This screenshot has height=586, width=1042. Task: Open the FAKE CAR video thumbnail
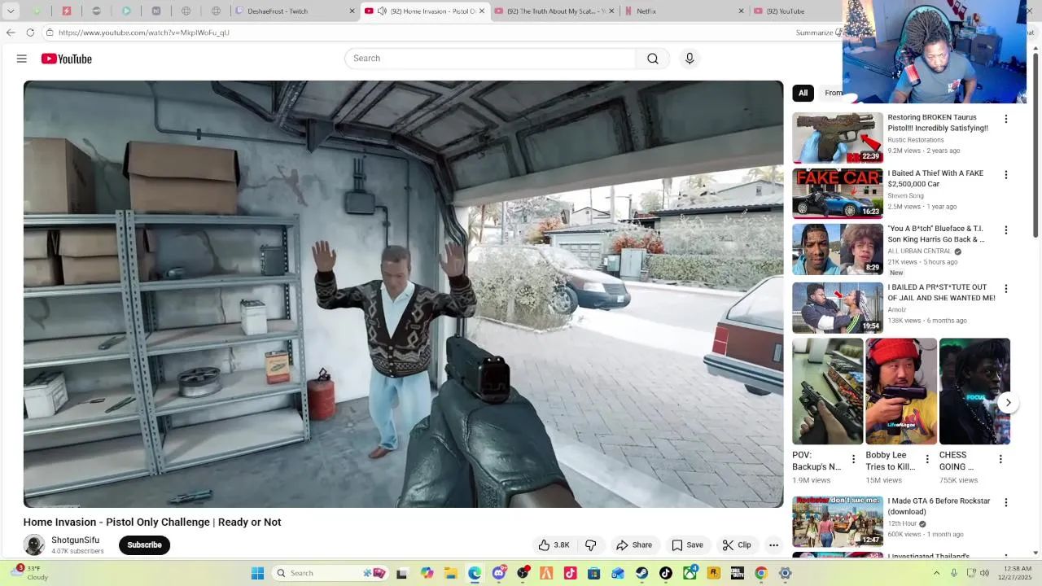tap(838, 194)
